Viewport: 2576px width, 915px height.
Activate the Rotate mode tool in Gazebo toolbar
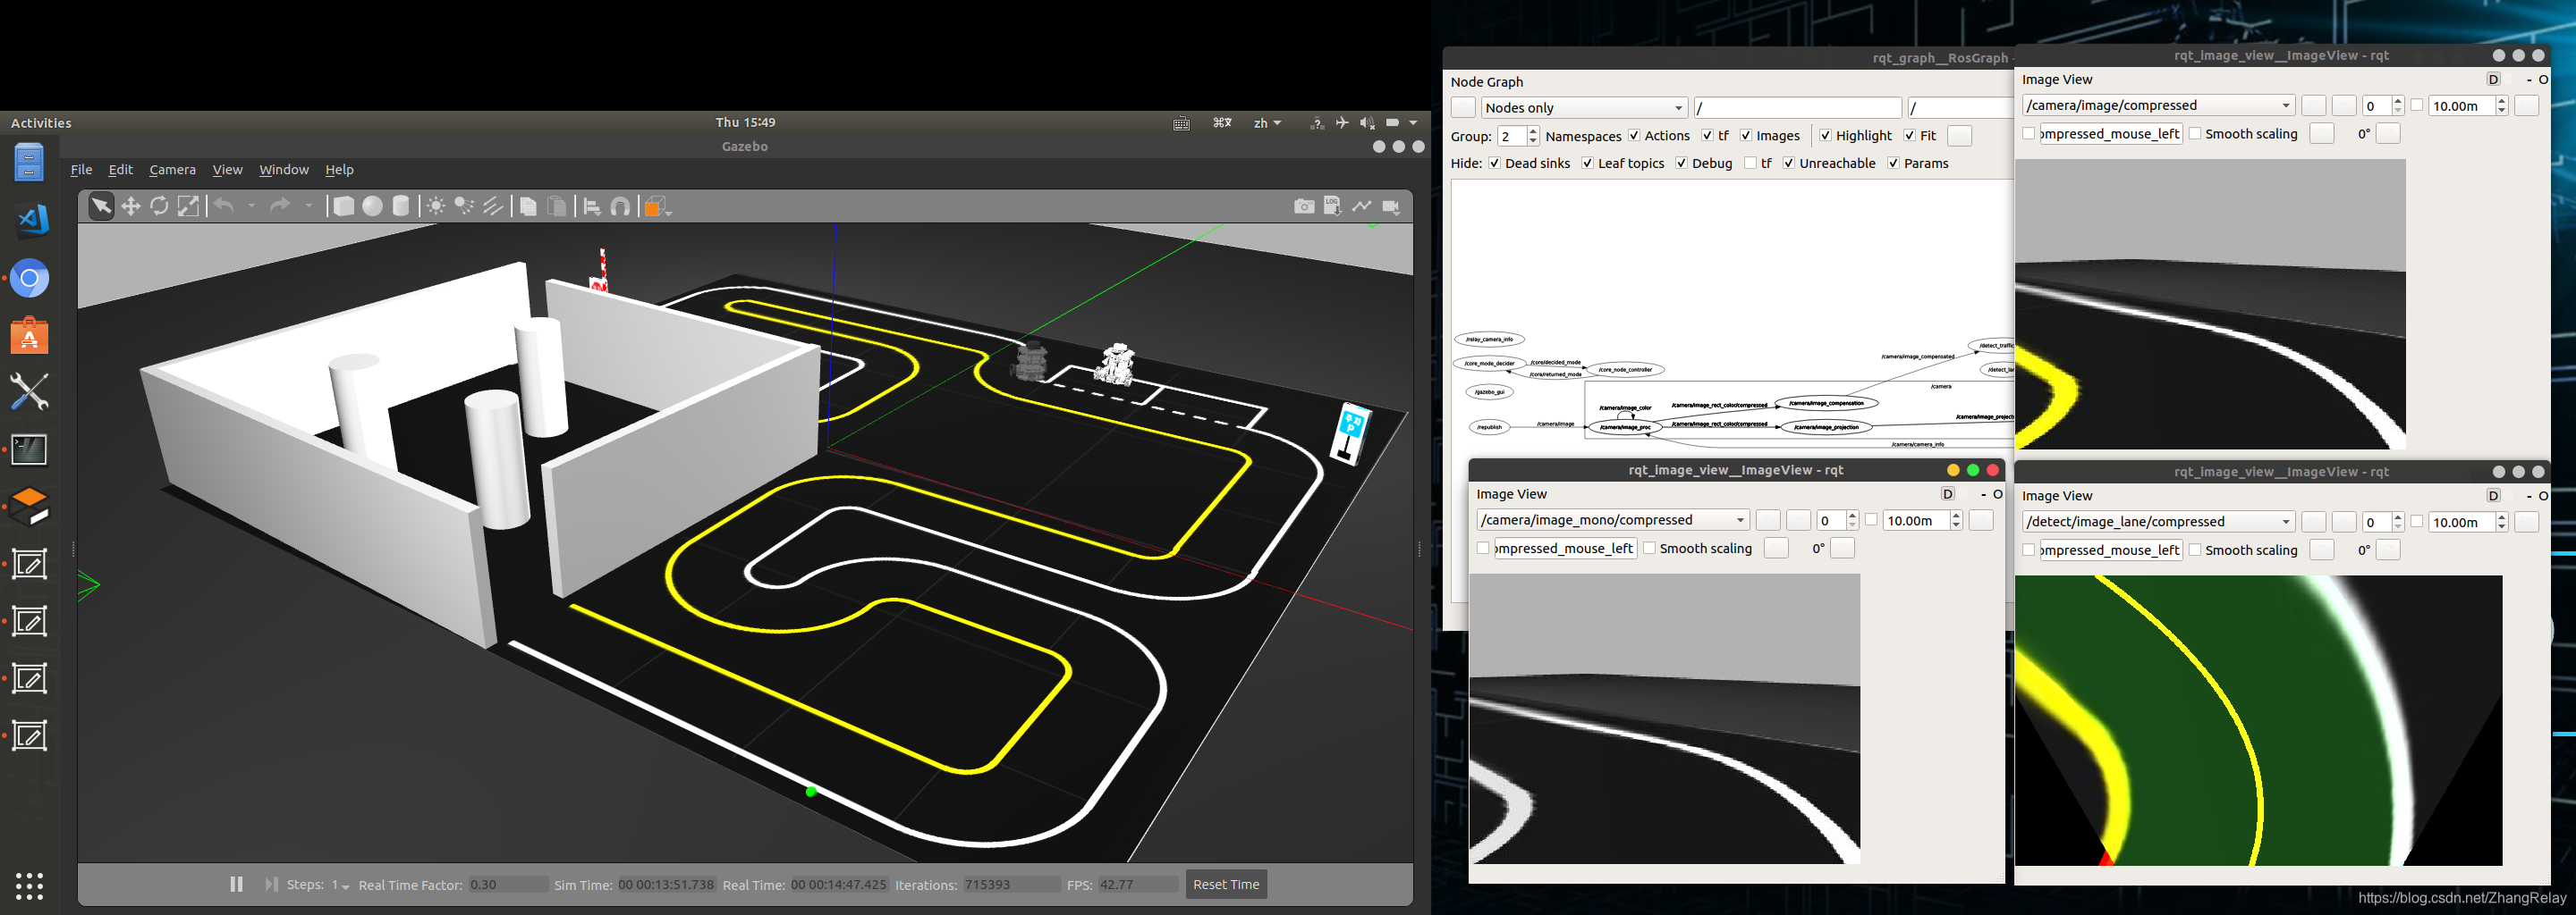[x=159, y=206]
